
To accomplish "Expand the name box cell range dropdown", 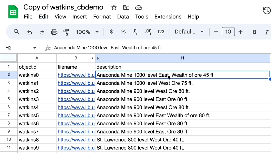I will click(x=35, y=48).
